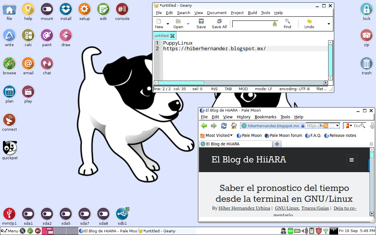376x235 pixels.
Task: Open the connect desktop icon
Action: (x=9, y=122)
